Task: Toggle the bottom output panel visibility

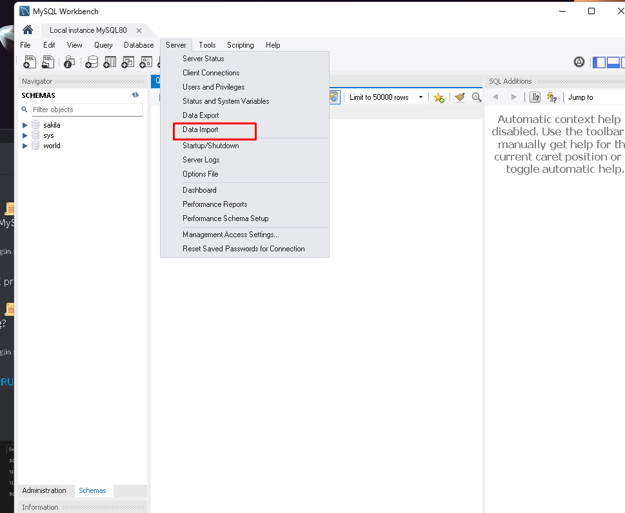Action: click(x=613, y=62)
